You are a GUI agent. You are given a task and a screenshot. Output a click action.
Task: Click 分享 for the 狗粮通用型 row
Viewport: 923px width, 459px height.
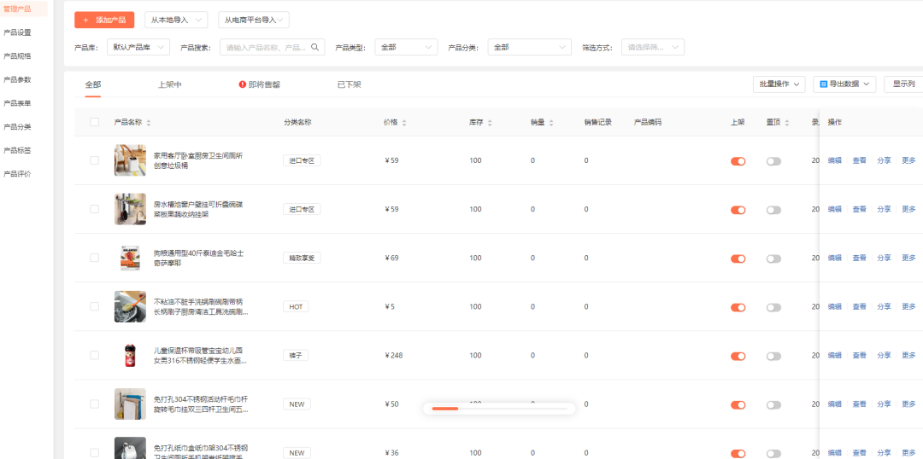(x=885, y=258)
